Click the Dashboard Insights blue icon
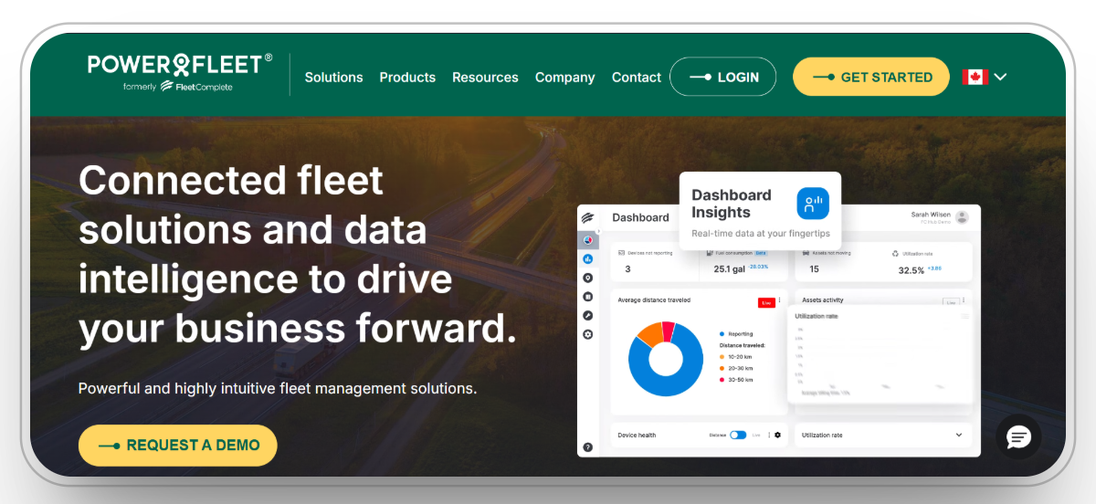Screen dimensions: 1096x504 coord(813,204)
